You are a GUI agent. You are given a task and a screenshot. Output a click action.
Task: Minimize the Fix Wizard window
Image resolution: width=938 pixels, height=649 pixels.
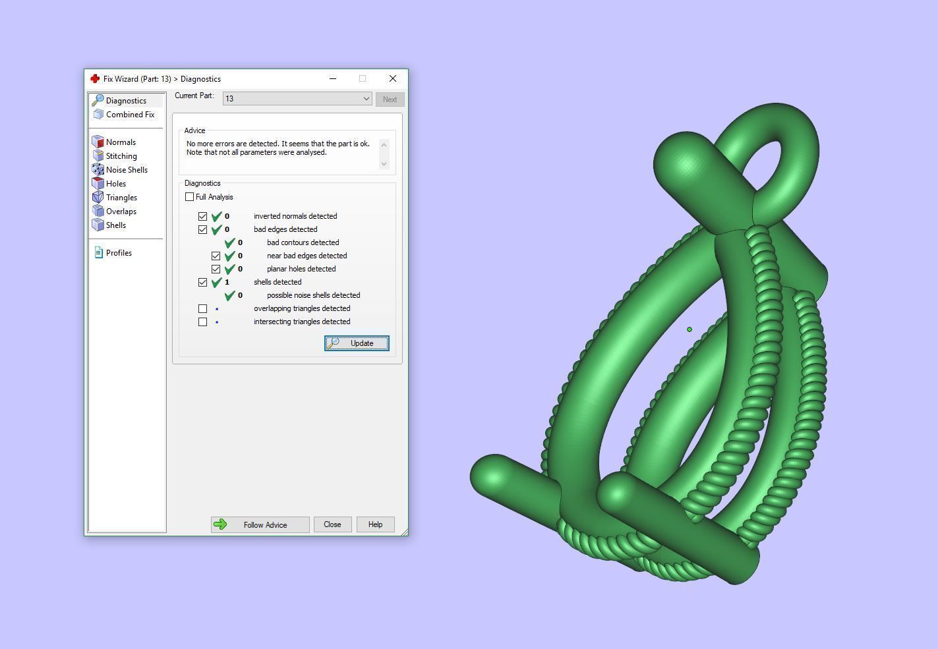pos(333,78)
